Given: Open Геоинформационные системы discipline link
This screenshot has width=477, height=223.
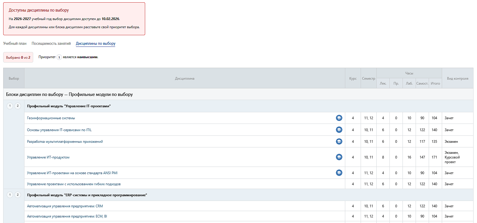Looking at the screenshot, I should coord(51,118).
